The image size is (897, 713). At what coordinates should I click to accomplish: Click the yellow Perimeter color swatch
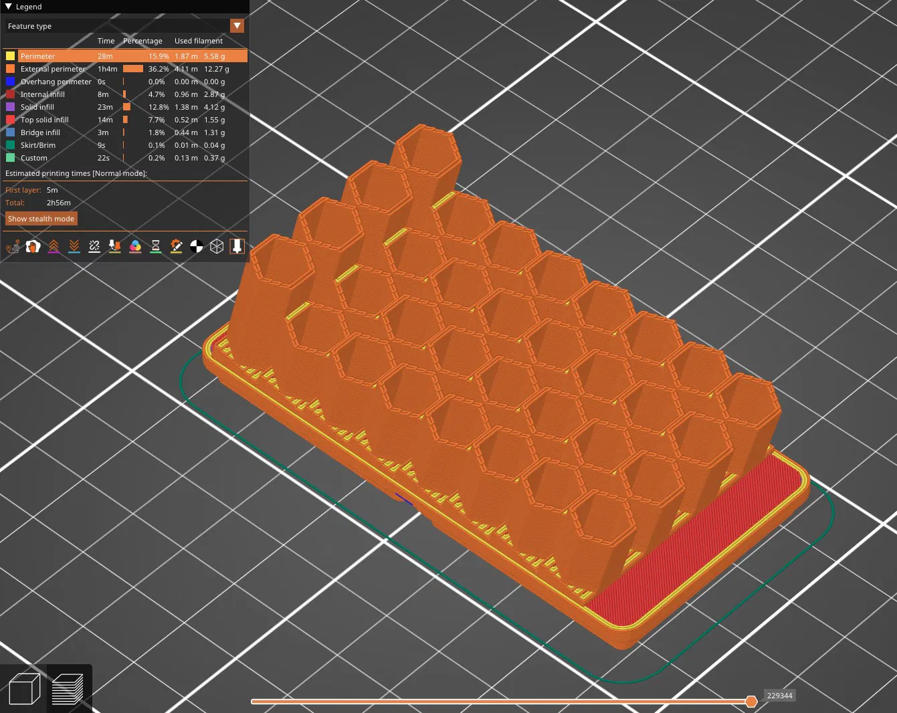[10, 56]
